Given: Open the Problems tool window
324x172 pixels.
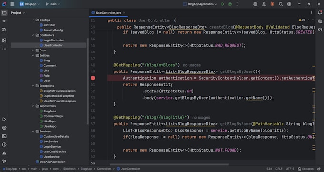Looking at the screenshot, I should 4,144.
